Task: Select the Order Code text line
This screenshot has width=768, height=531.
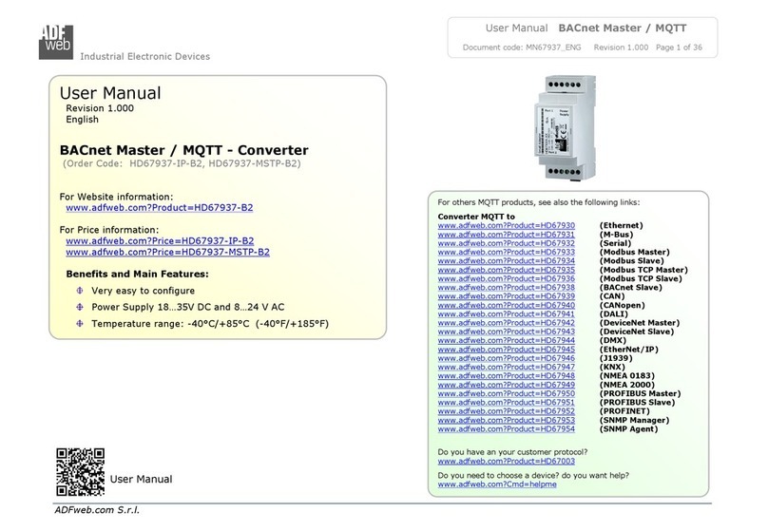Action: 182,163
